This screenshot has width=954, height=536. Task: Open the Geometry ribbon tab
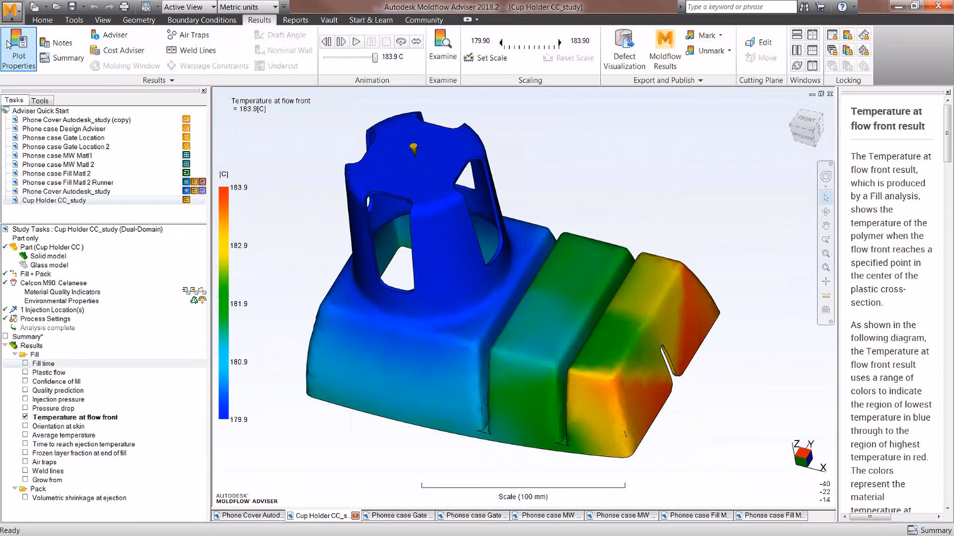[x=139, y=20]
